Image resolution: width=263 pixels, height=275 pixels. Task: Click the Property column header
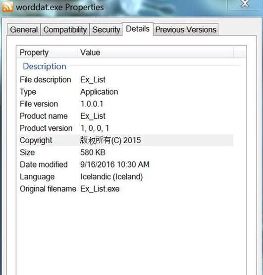click(47, 52)
